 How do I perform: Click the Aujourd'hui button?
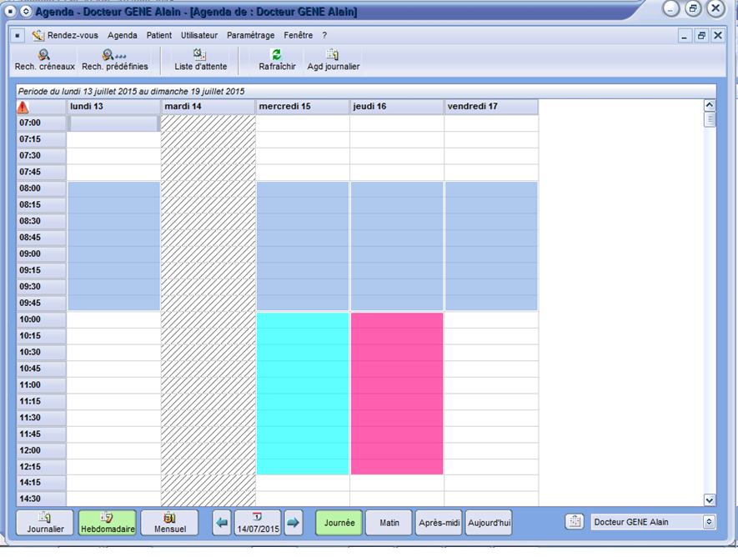(x=489, y=523)
